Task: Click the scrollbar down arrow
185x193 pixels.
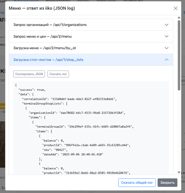Action: pos(179,172)
